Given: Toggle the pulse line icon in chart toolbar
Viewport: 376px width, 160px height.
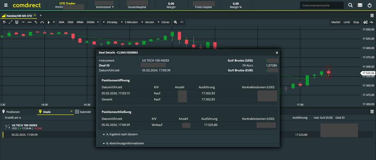Looking at the screenshot, I should [x=372, y=22].
